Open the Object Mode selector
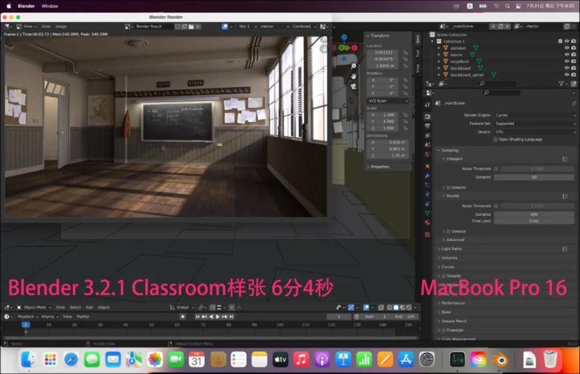This screenshot has width=580, height=374. click(x=34, y=307)
